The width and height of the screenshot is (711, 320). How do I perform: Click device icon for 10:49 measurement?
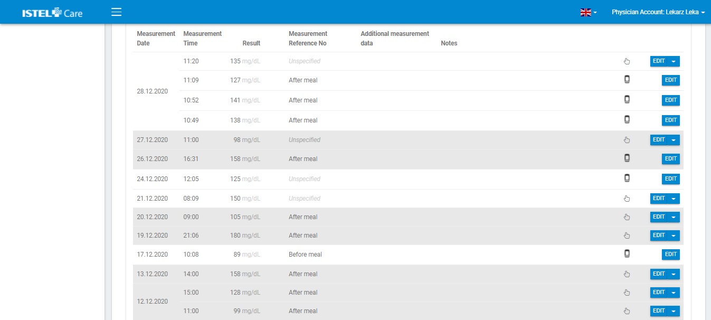pos(627,119)
